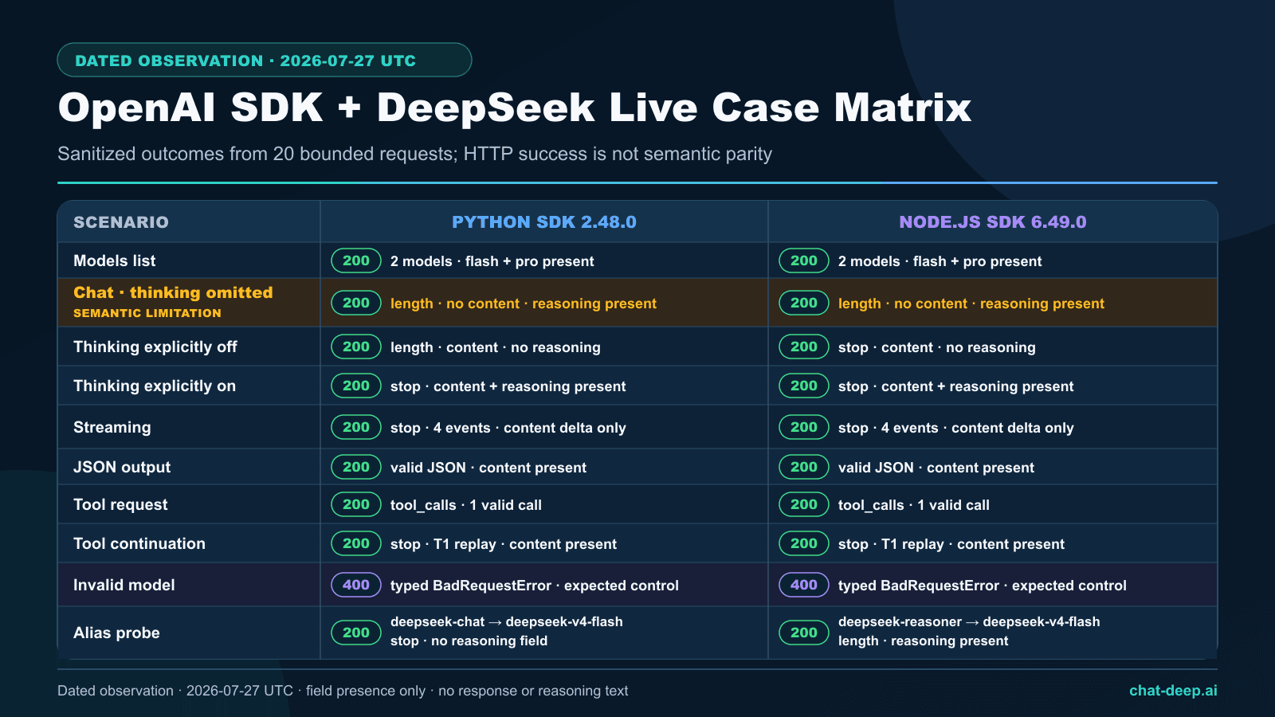Screen dimensions: 1275x717
Task: Click Python column '2 models · flash + pro present'
Action: click(x=492, y=261)
